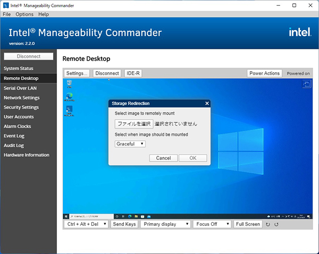Click the Recycle Bin icon on remote desktop
This screenshot has width=319, height=254.
[x=69, y=84]
